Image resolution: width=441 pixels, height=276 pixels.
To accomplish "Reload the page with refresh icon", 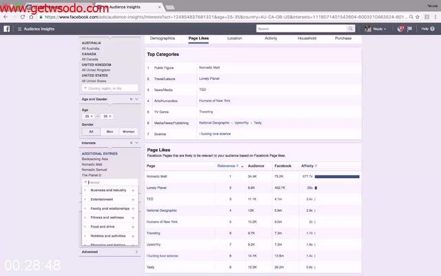I will [x=23, y=17].
